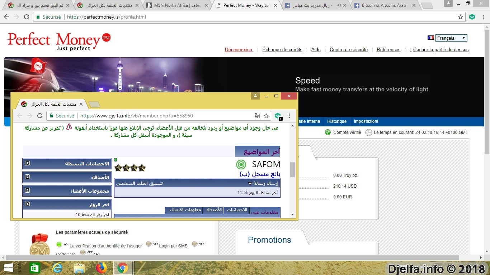
Task: Open the Historique menu item
Action: [337, 121]
